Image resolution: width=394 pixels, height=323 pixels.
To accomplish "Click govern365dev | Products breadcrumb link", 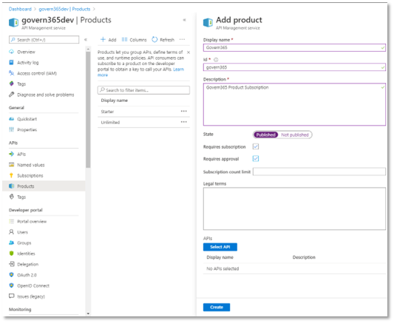I will pyautogui.click(x=64, y=9).
